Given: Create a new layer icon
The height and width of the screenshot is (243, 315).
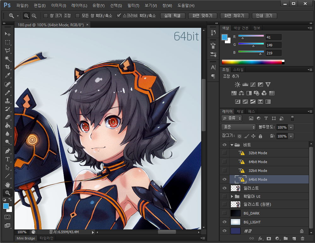Looking at the screenshot, I should (x=294, y=239).
